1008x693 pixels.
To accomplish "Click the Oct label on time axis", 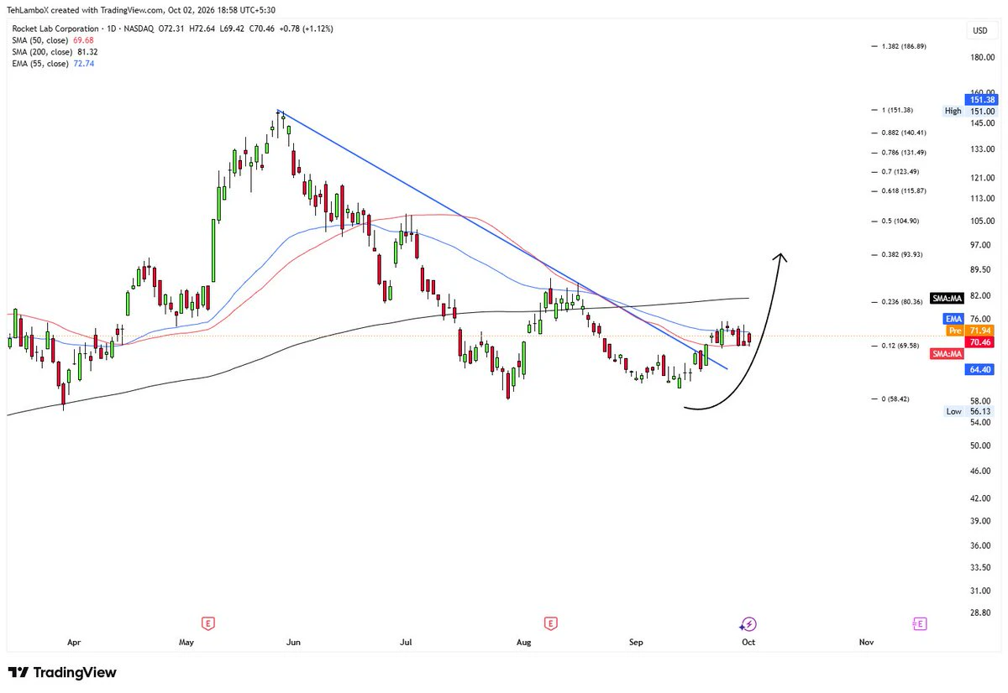I will [x=748, y=643].
